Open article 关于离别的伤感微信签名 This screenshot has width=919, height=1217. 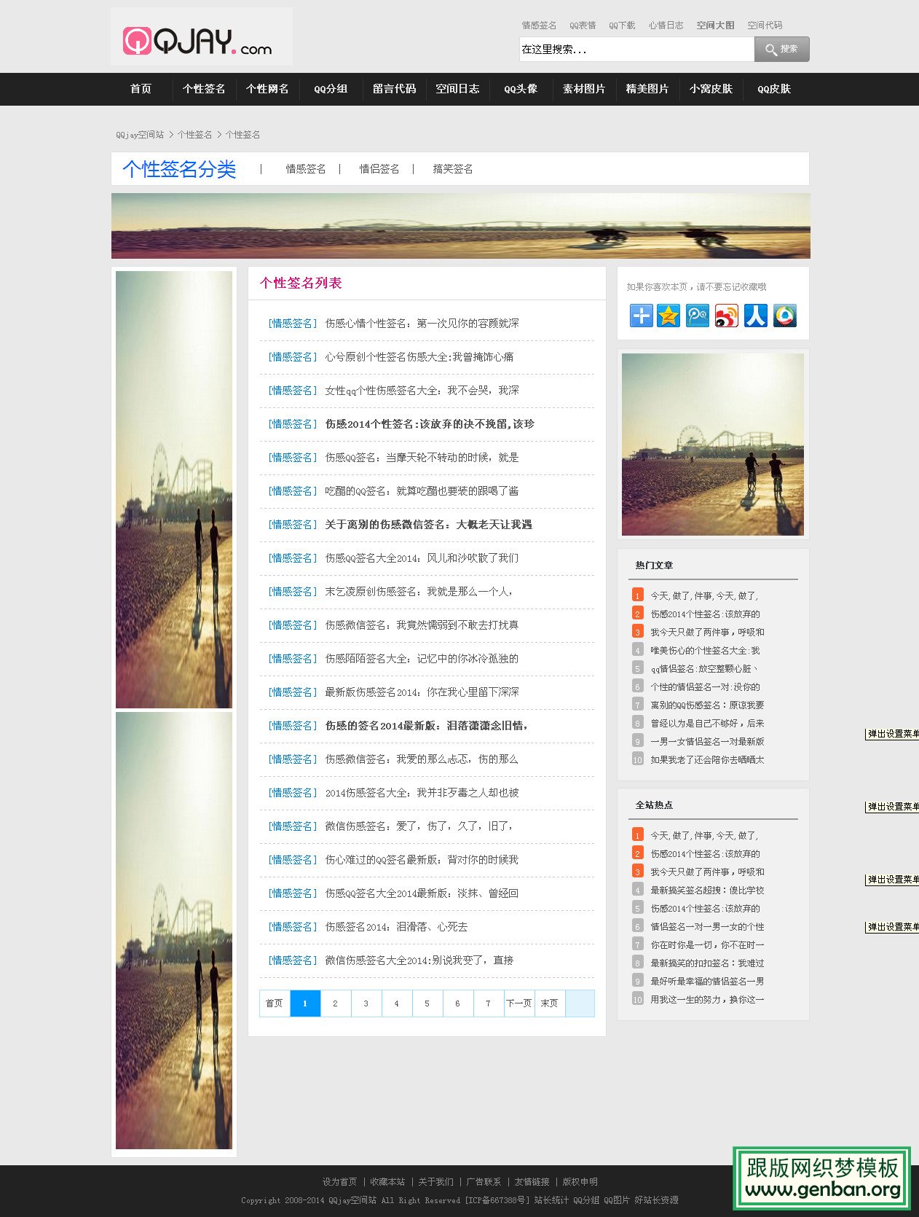(x=428, y=525)
